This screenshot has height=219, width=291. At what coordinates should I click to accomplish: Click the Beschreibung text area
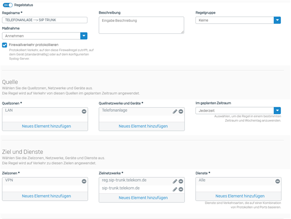tap(141, 25)
